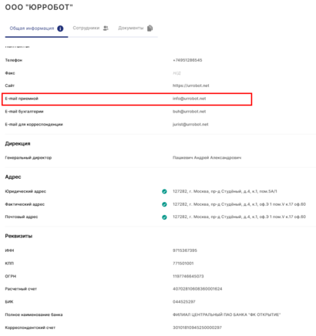Click the documents icon beside Документы
Screen dimensions: 316x336
150,29
